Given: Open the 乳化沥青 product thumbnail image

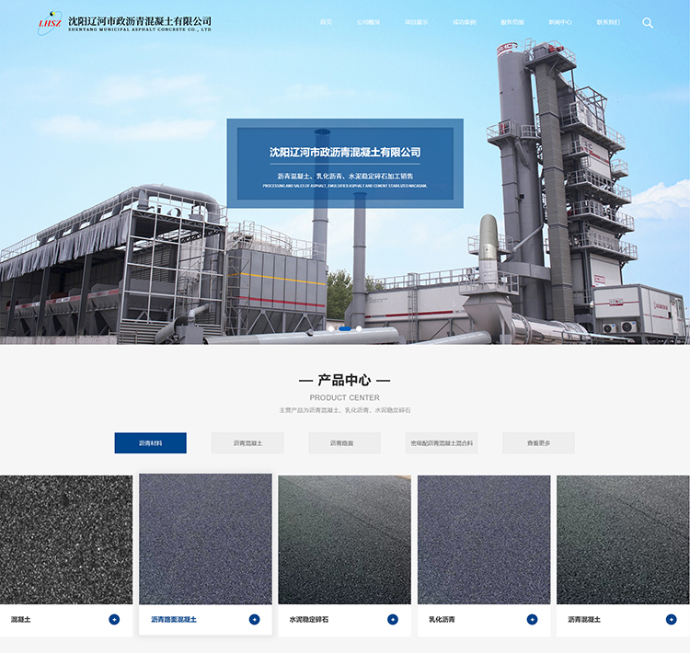Looking at the screenshot, I should pyautogui.click(x=484, y=539).
